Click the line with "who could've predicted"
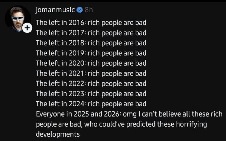The height and width of the screenshot is (141, 226). click(x=121, y=124)
